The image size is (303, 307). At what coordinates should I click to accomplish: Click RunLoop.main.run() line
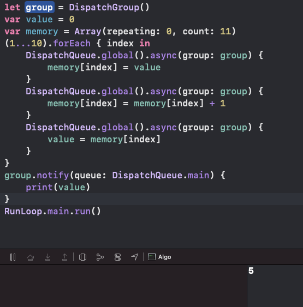coord(52,212)
